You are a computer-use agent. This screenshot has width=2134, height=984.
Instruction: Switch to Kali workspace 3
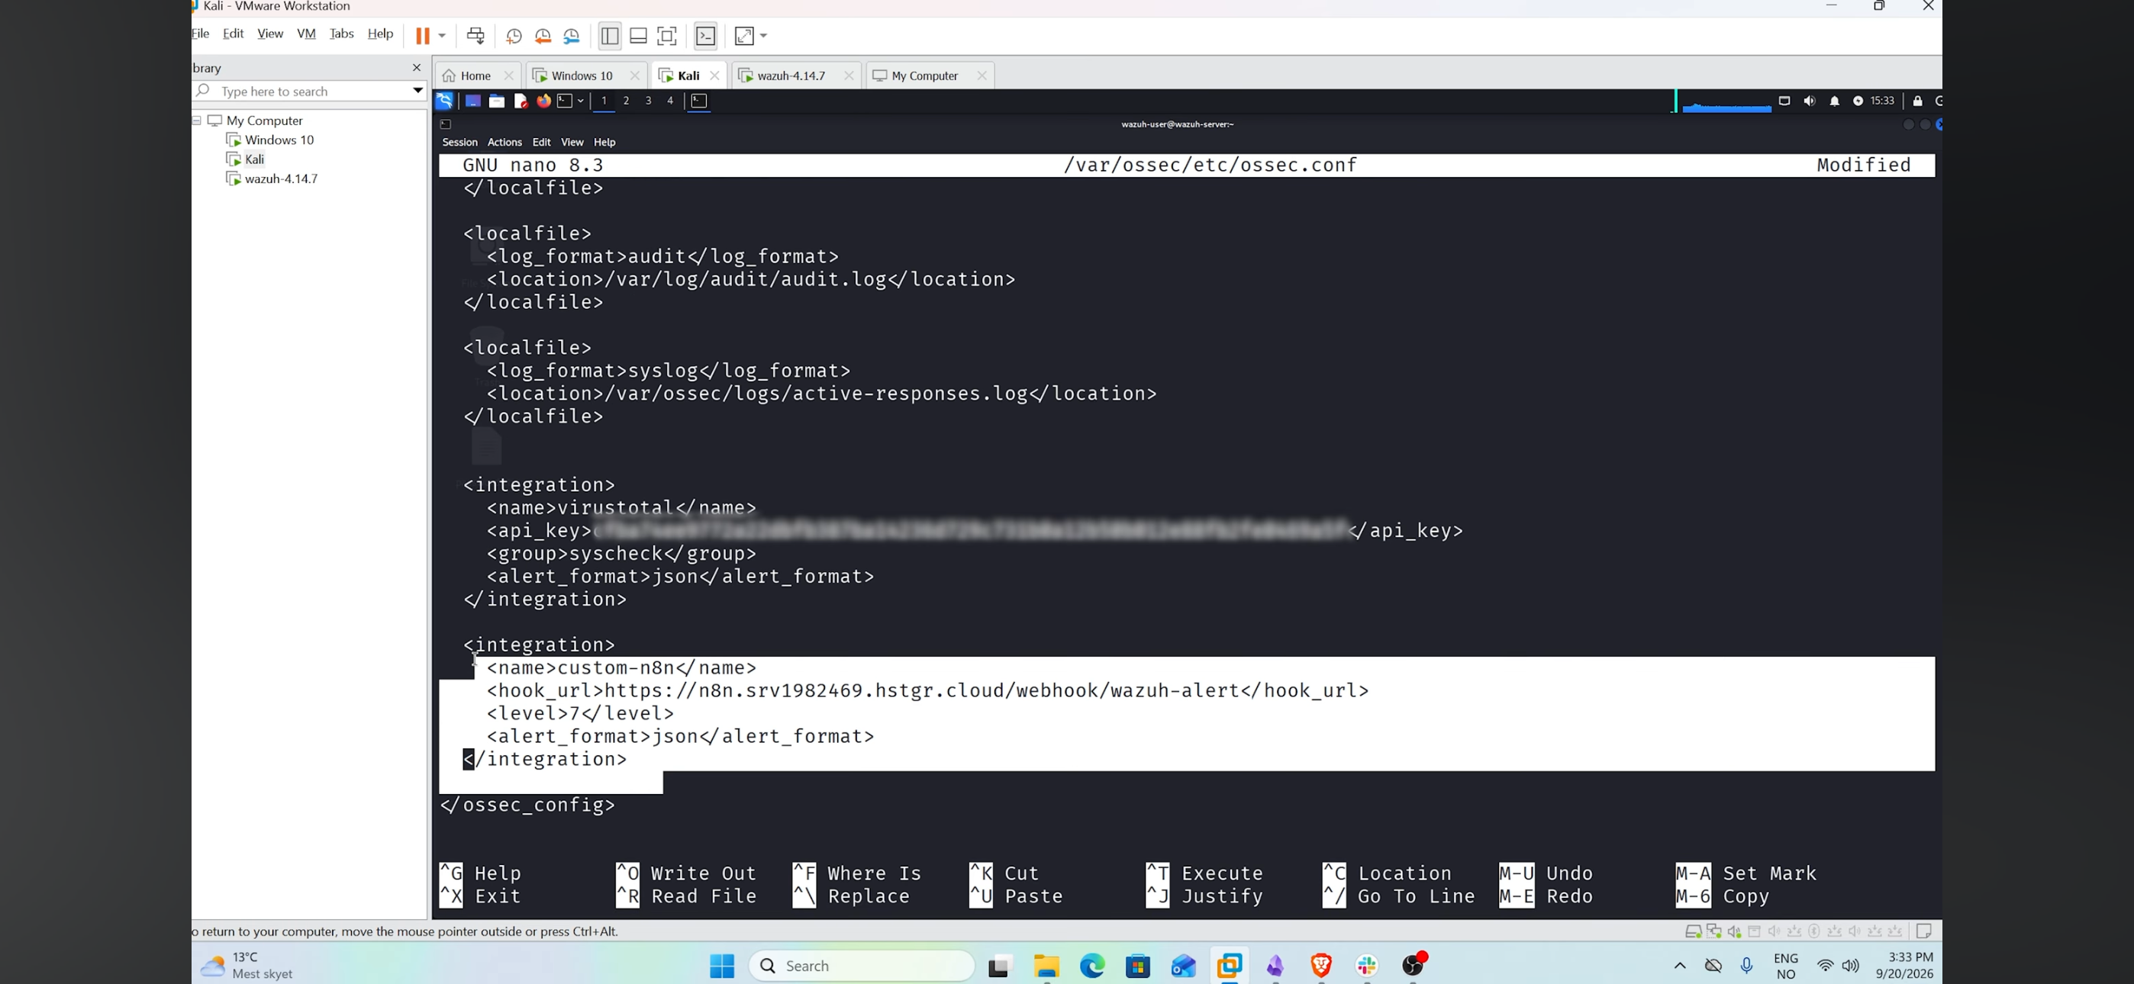(x=648, y=101)
